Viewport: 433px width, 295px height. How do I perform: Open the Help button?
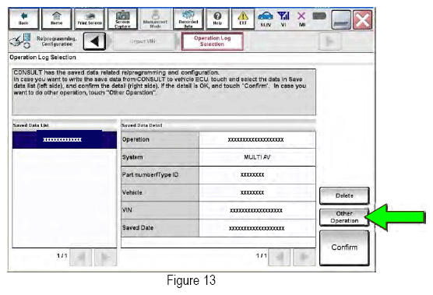(x=217, y=19)
